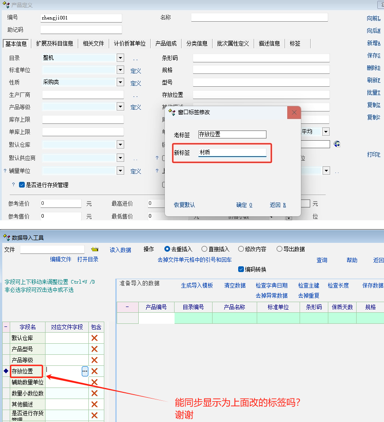This screenshot has height=422, width=384.
Task: Click the help question mark beside 辅量单位
Action: 5,171
